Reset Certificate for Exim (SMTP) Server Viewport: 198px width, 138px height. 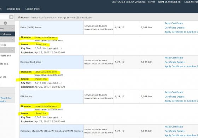(174, 23)
